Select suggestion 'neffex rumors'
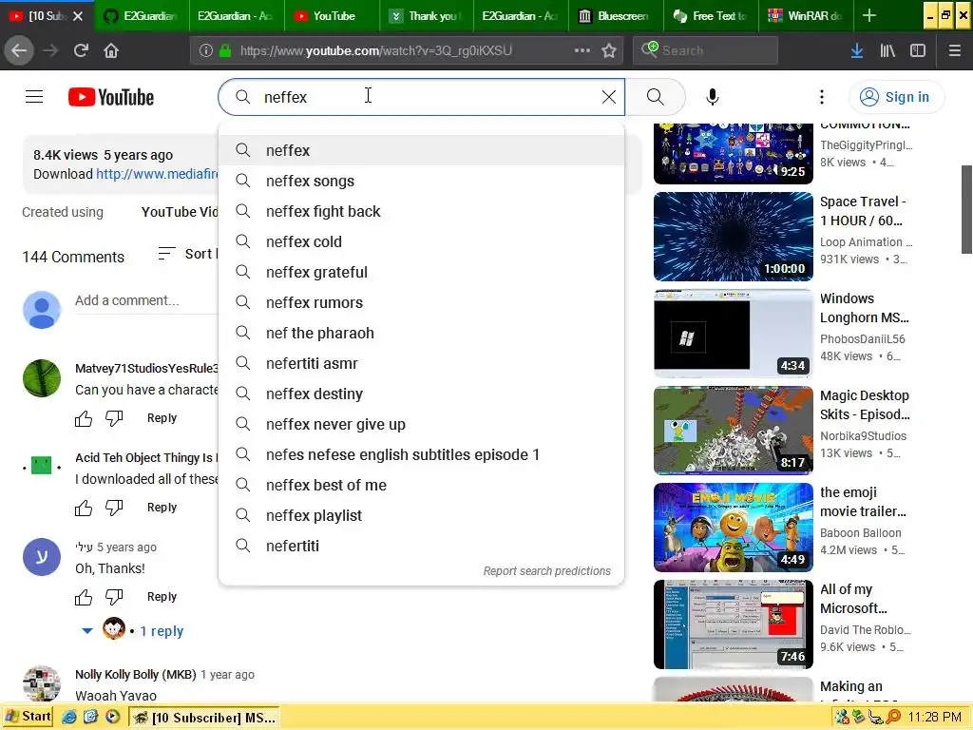Image resolution: width=973 pixels, height=730 pixels. click(421, 302)
